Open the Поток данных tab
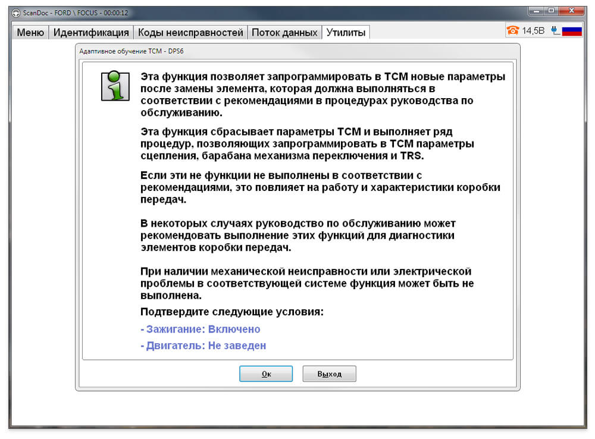The width and height of the screenshot is (595, 439). pyautogui.click(x=284, y=33)
